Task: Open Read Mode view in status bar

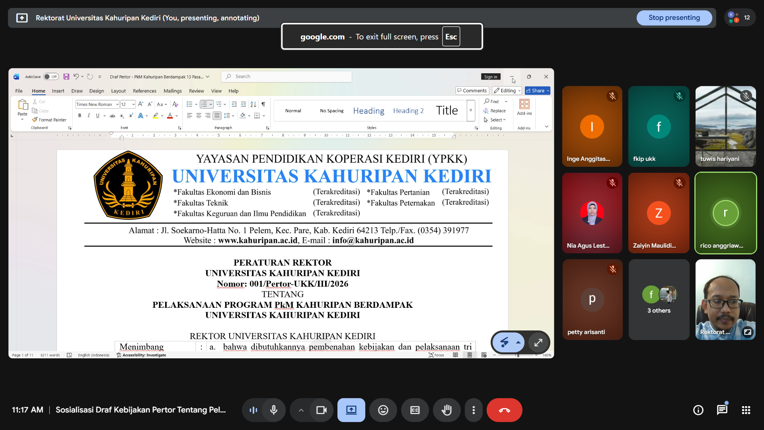Action: pyautogui.click(x=455, y=355)
